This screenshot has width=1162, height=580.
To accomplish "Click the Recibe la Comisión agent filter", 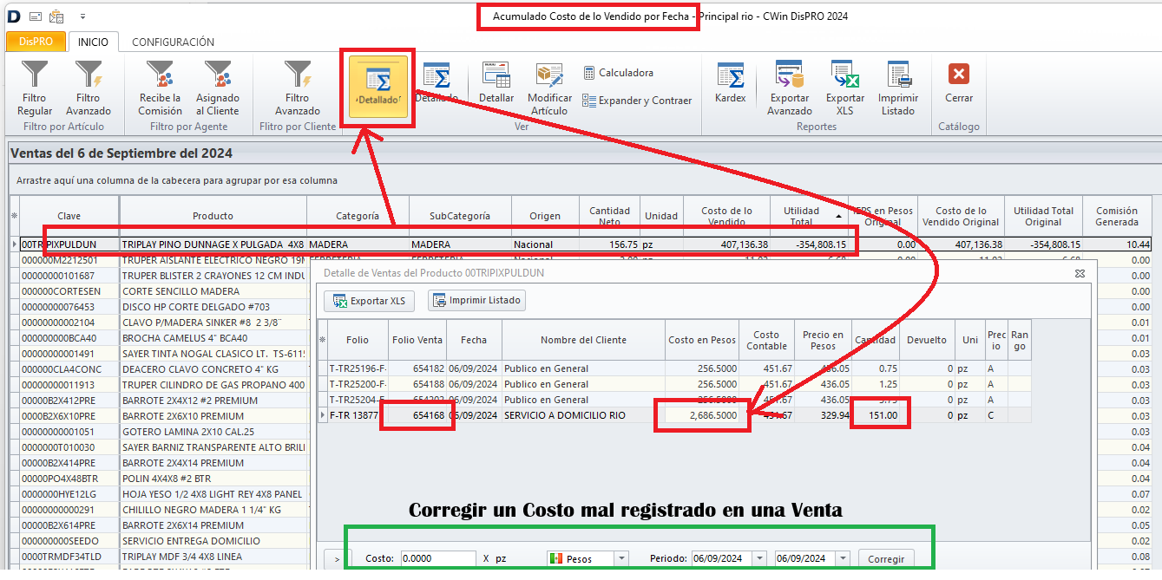I will (159, 91).
